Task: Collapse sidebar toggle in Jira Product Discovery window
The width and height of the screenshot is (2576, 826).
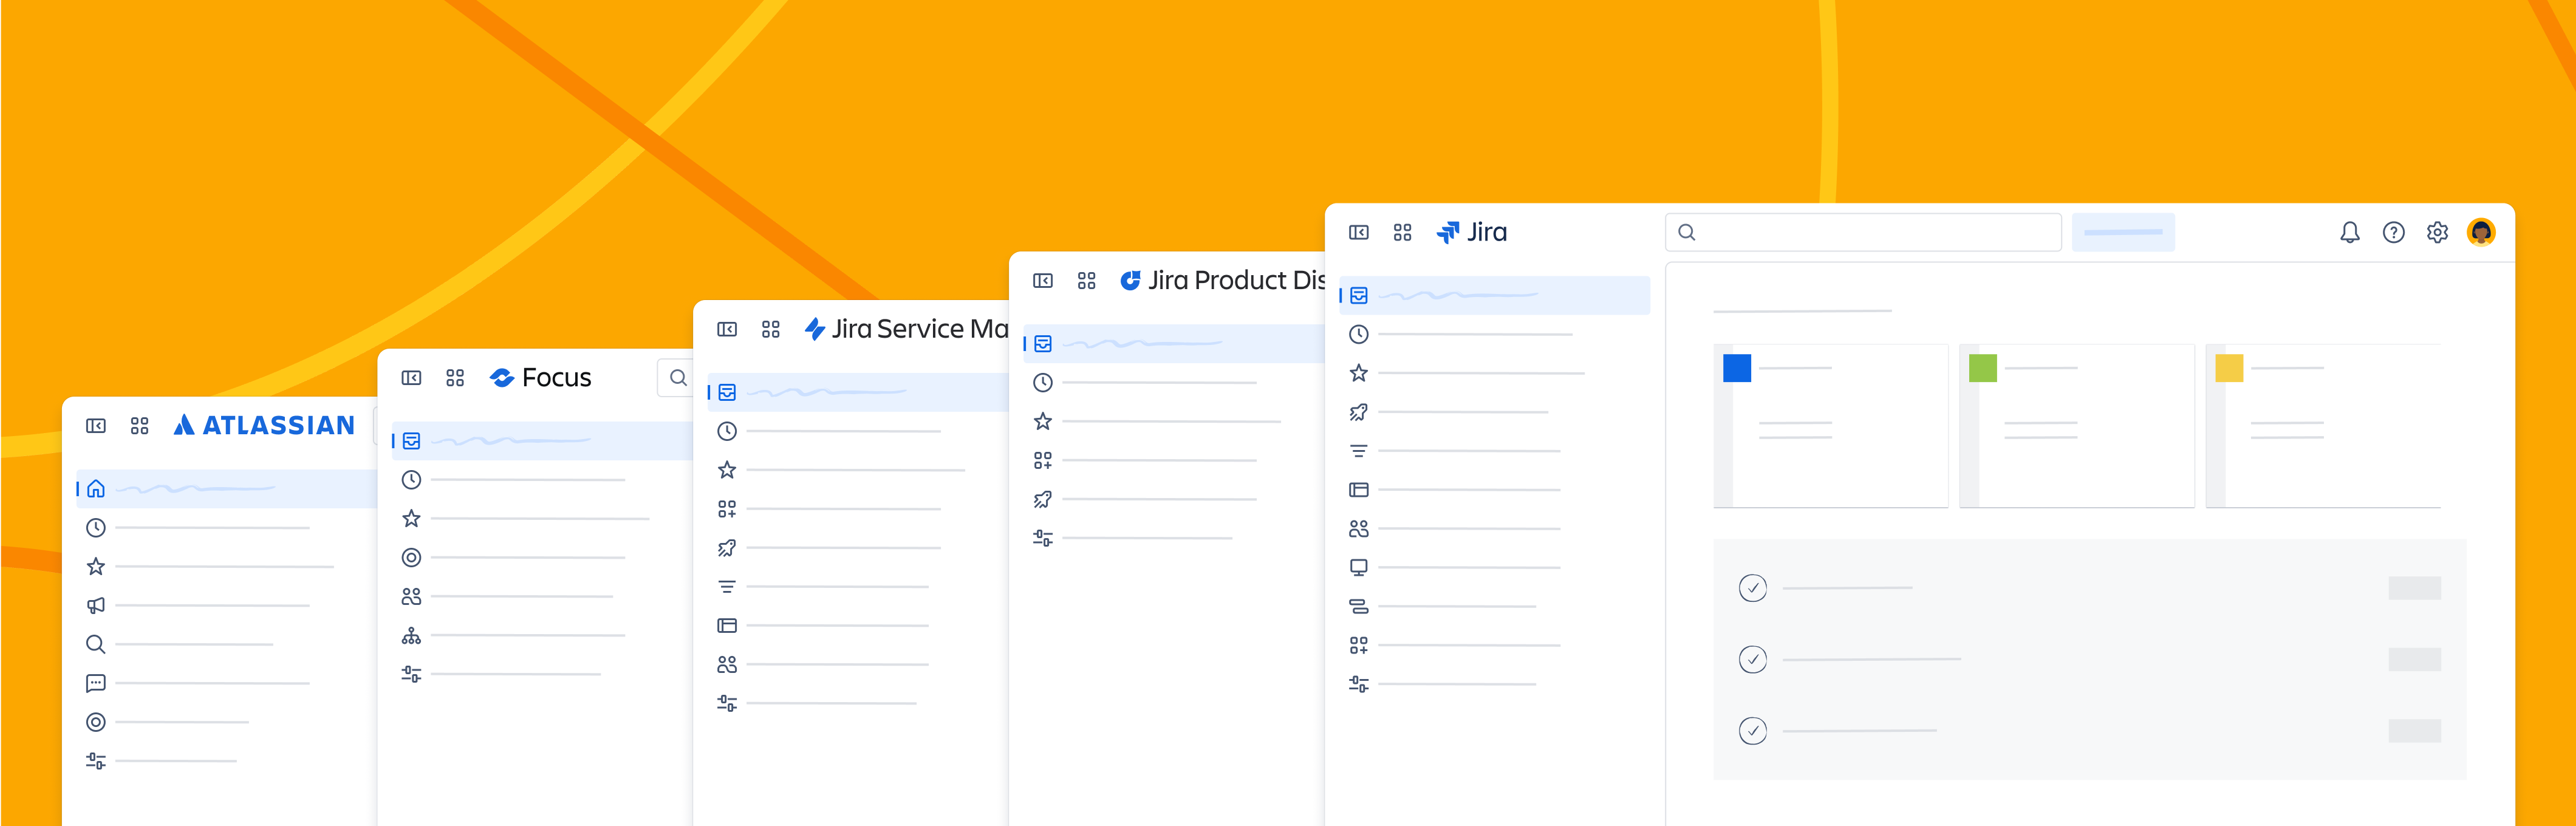Action: (x=1043, y=280)
